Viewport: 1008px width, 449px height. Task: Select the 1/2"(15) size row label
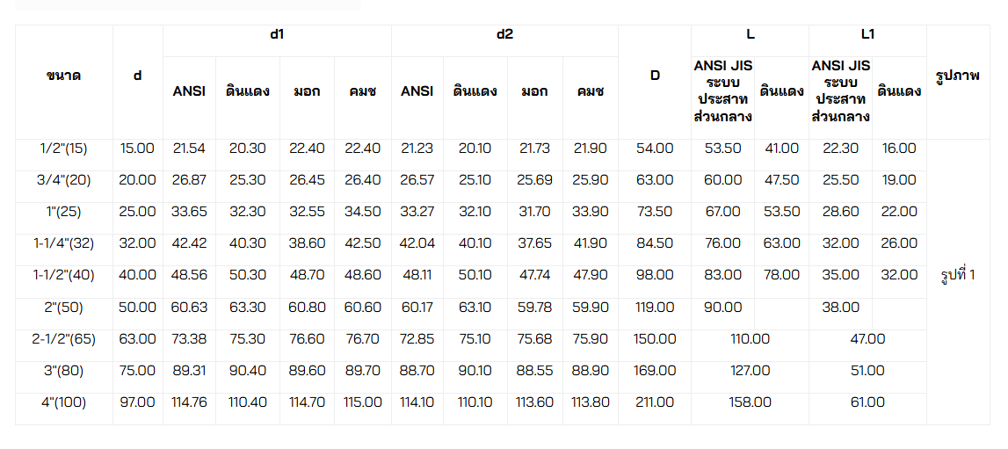63,148
